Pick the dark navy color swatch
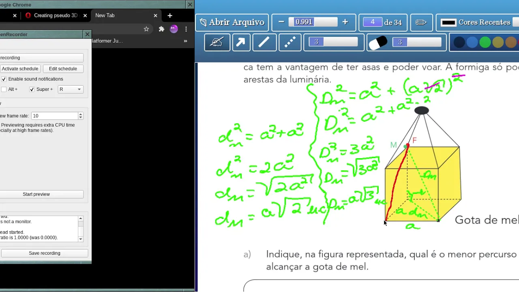 459,42
